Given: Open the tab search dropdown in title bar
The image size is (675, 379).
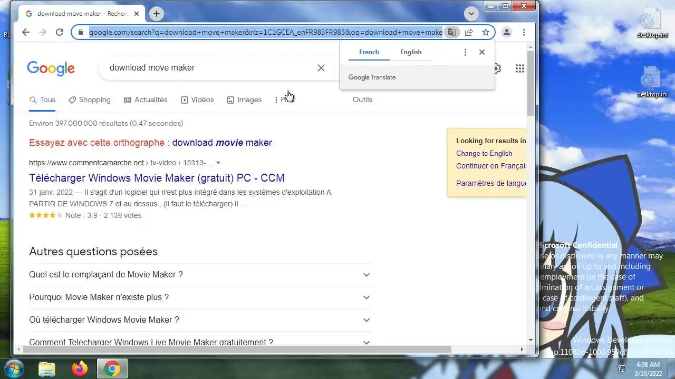Looking at the screenshot, I should click(471, 14).
